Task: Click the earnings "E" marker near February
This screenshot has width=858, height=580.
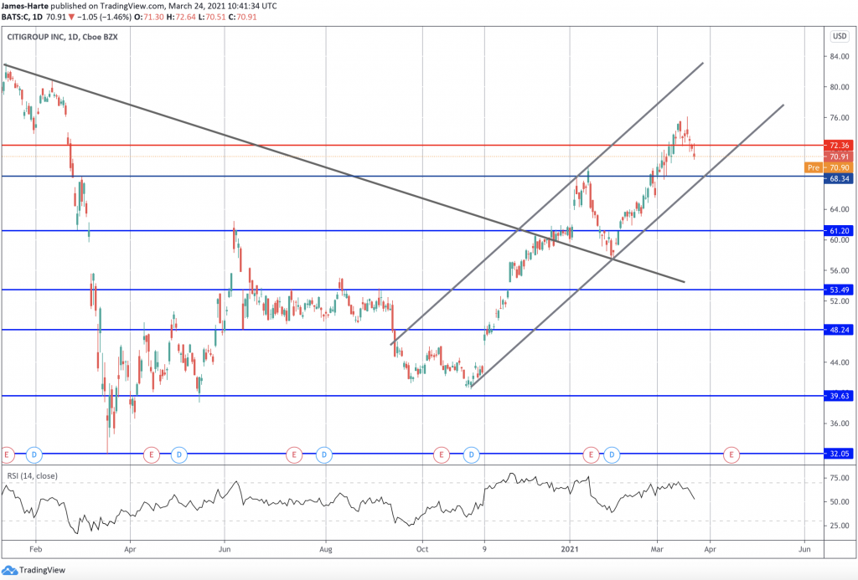Action: click(8, 455)
